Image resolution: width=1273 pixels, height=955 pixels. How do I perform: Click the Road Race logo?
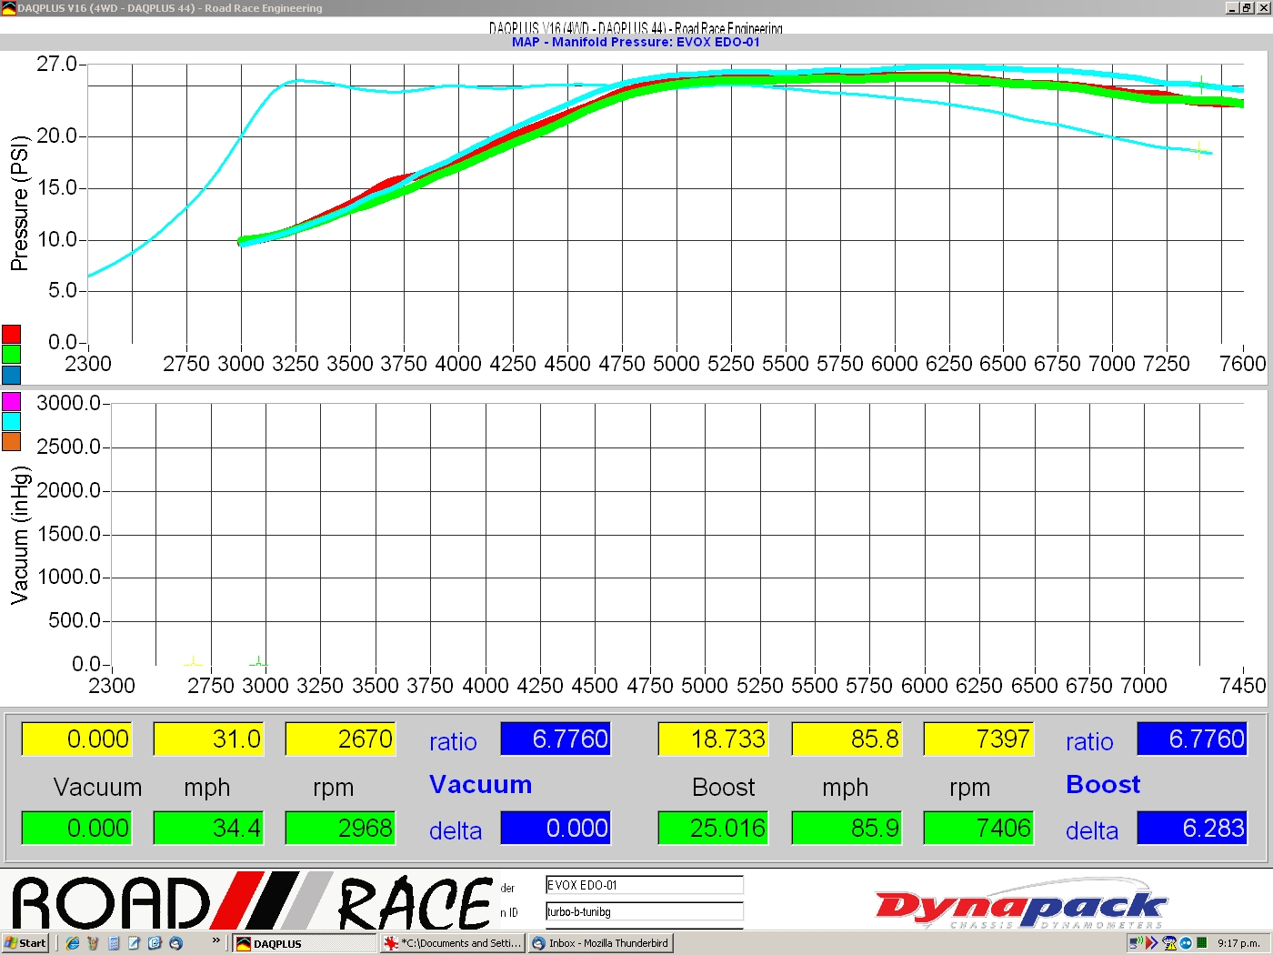(252, 901)
